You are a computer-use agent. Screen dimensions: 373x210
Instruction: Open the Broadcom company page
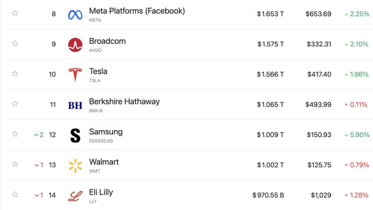108,41
